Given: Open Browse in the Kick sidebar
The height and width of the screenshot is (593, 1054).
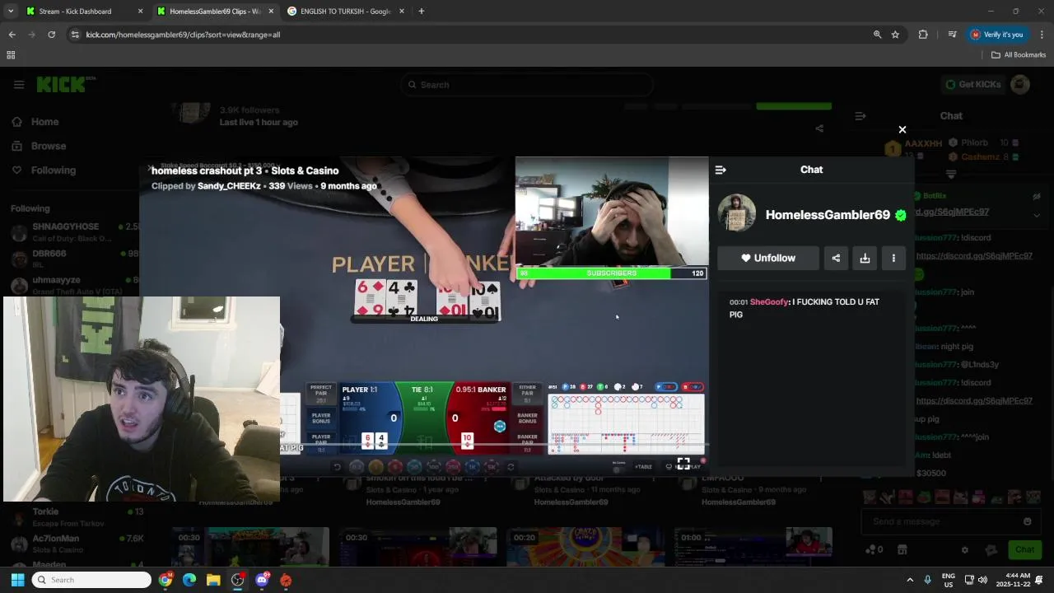Looking at the screenshot, I should click(48, 146).
